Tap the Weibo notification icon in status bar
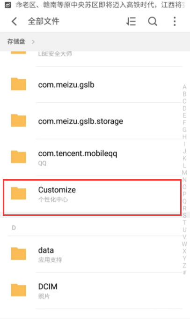 coord(7,5)
